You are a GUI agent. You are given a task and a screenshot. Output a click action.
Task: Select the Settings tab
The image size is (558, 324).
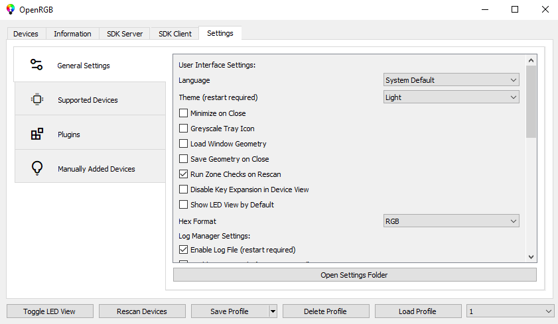(220, 33)
